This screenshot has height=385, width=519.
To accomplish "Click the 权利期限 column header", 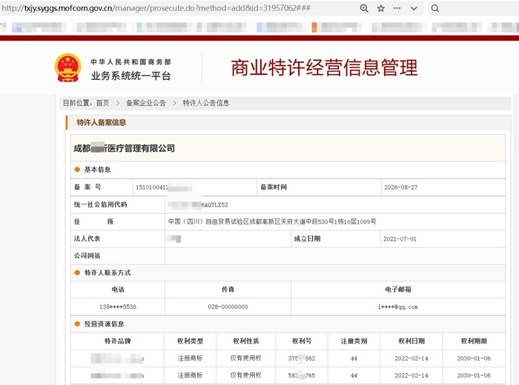I will (474, 341).
